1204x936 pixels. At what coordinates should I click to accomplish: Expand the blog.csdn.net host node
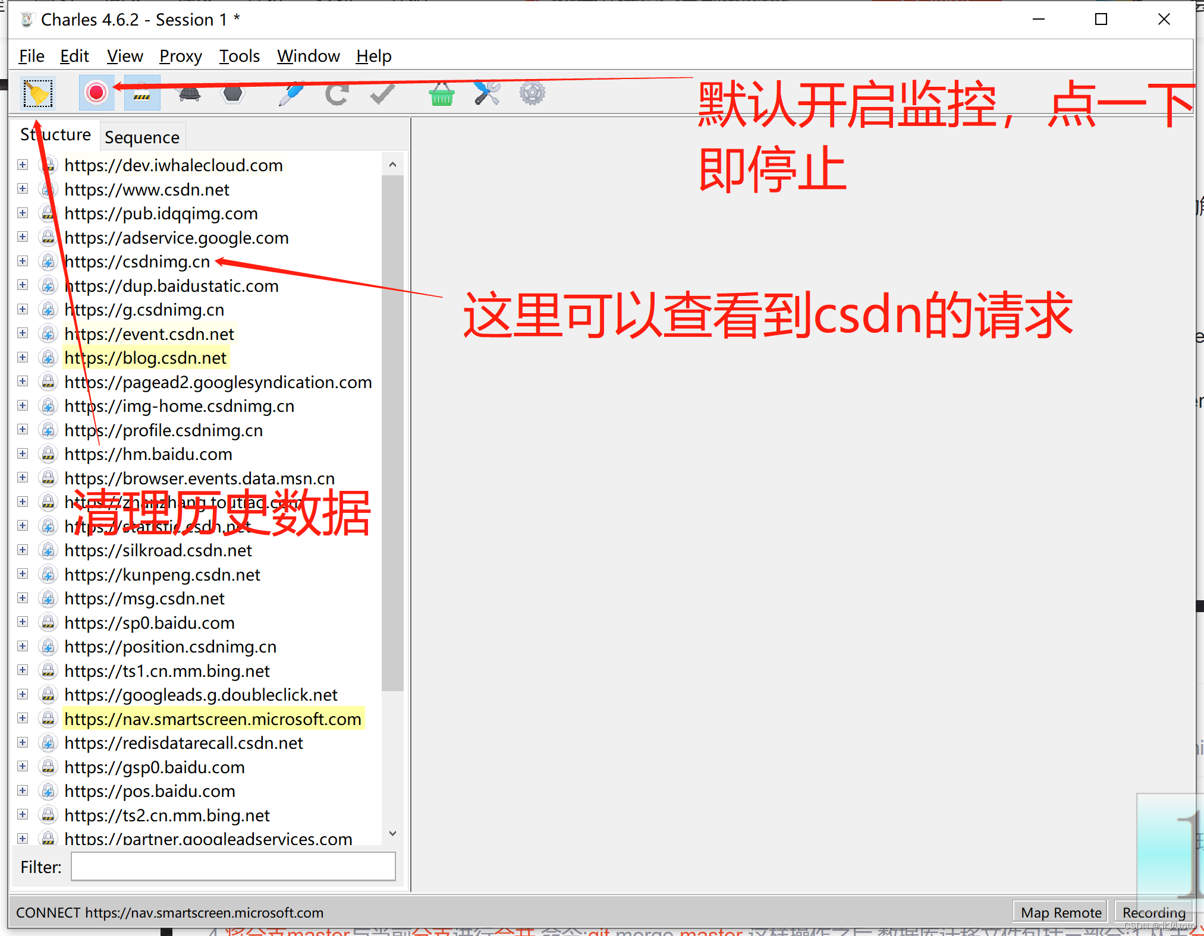23,357
